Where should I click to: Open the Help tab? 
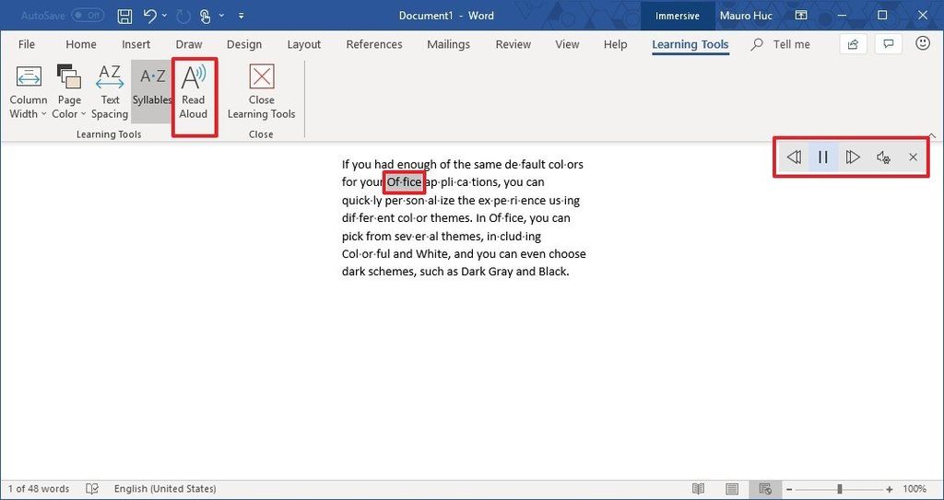[x=615, y=44]
